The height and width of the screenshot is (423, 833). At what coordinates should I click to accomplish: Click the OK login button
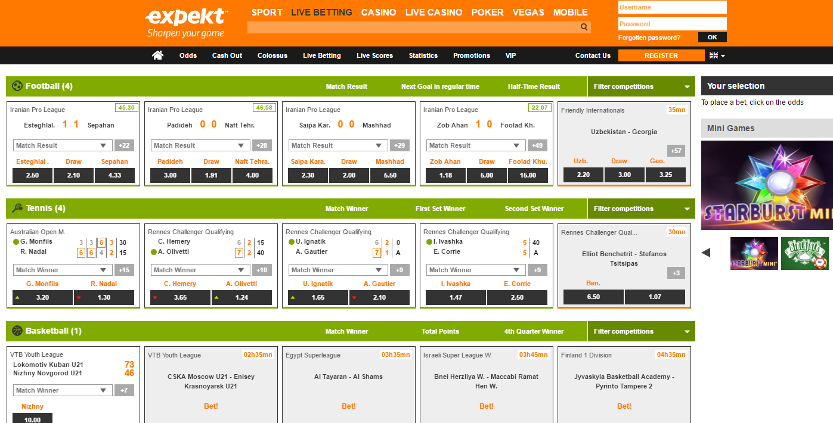(713, 37)
